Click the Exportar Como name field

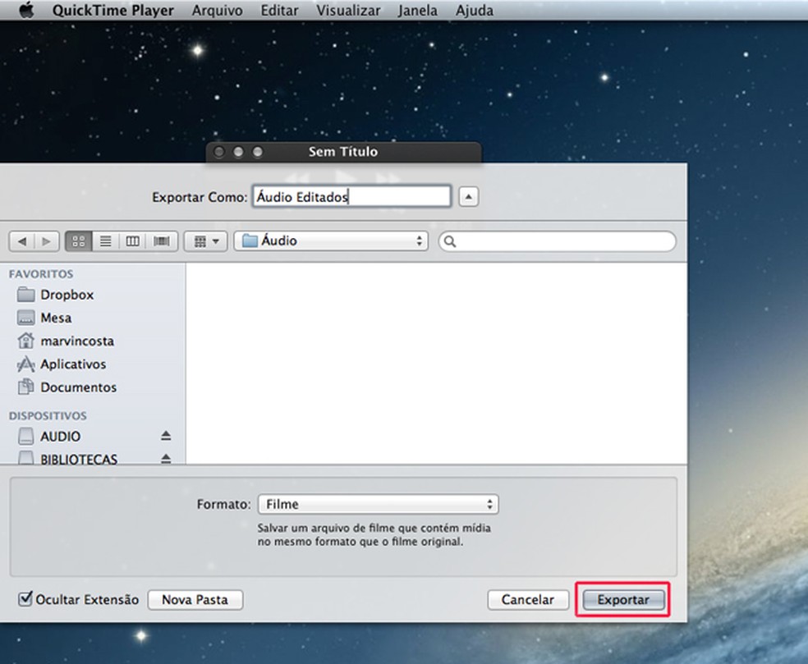coord(352,197)
